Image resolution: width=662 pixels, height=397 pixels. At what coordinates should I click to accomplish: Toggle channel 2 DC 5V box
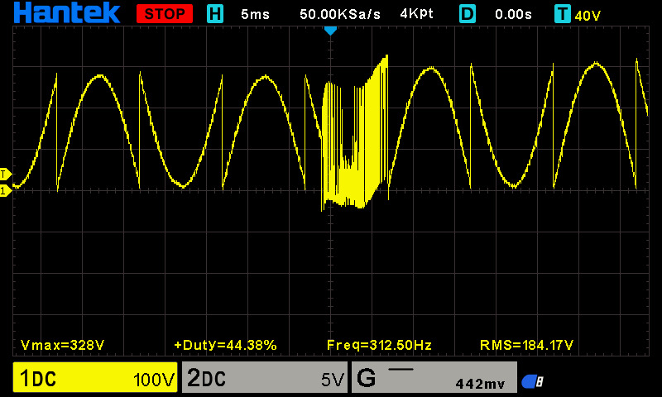coord(264,379)
